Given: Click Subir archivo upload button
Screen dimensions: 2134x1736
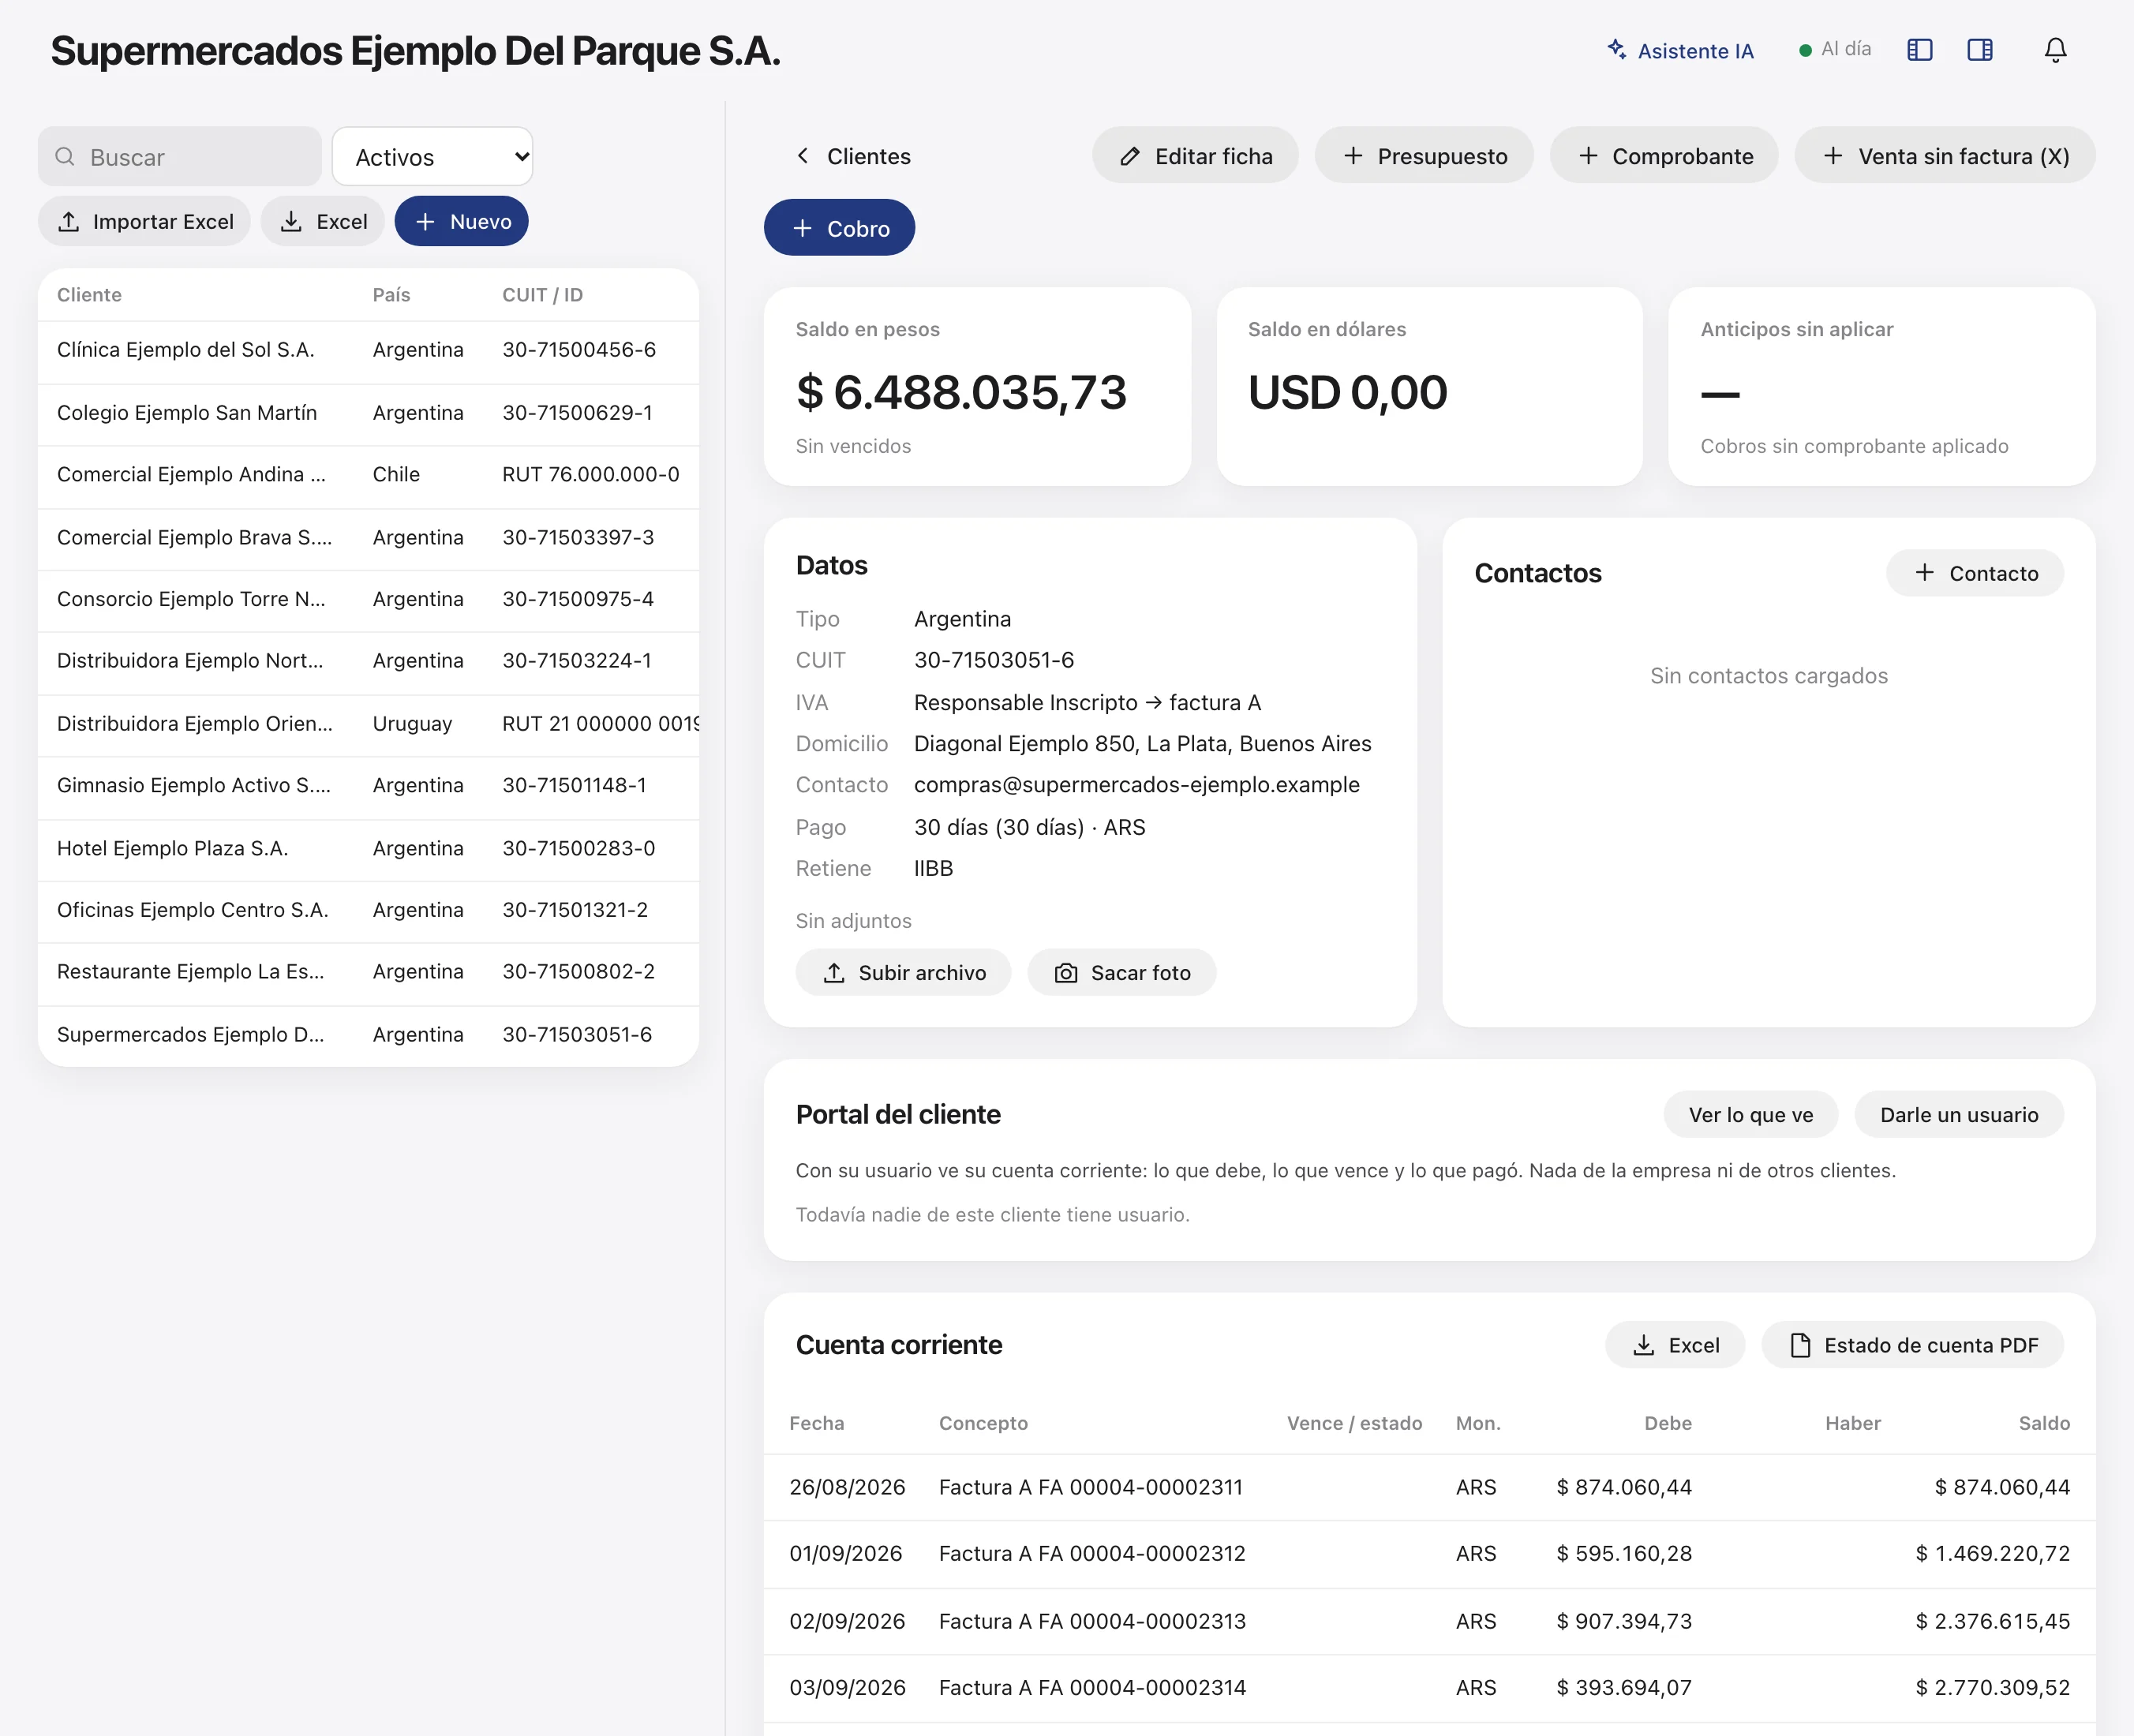Looking at the screenshot, I should 903,973.
